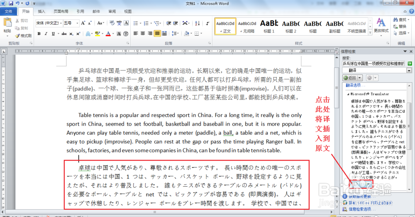Click Shrink Font icon
This screenshot has height=217, width=415.
coord(90,23)
